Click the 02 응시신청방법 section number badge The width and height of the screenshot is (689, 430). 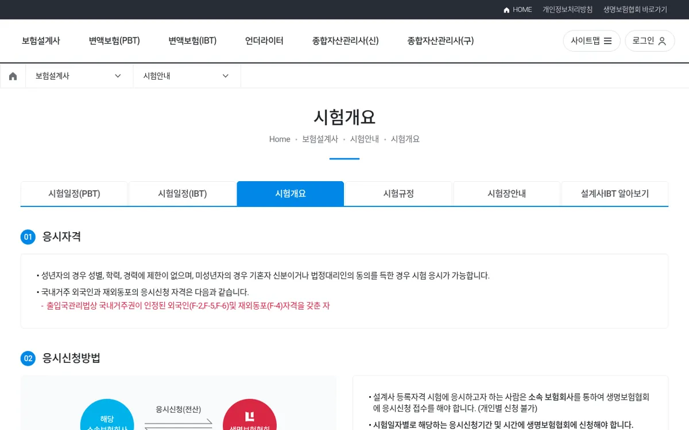[x=28, y=358]
